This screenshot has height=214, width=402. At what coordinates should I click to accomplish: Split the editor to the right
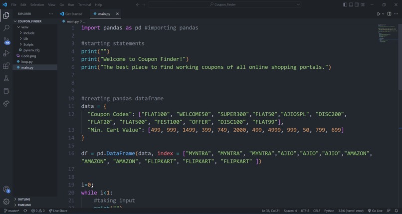(x=389, y=14)
